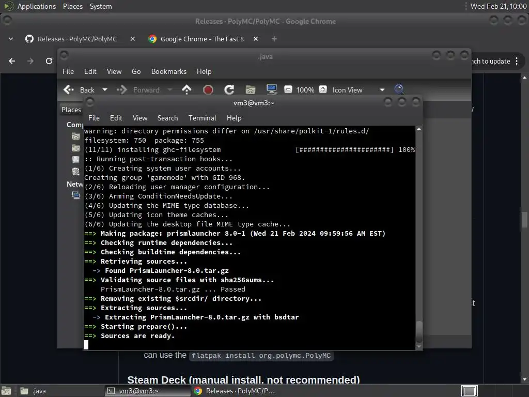Click the Relaunch to update button in Chrome
529x397 pixels.
491,61
